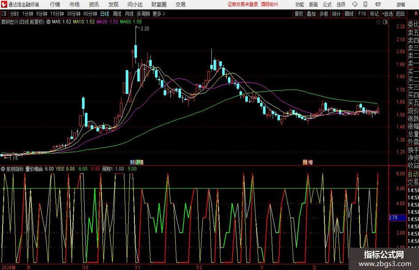The height and width of the screenshot is (270, 419).
Task: Click the 叠加 overlay toolbar button
Action: (311, 14)
